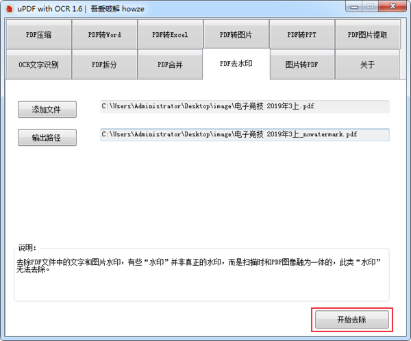Switch to the PDF转Word tab
Viewport: 411px width, 341px height.
pos(105,34)
